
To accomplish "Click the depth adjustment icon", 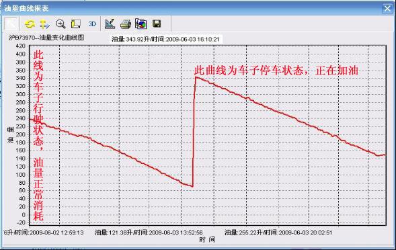I will (76, 24).
